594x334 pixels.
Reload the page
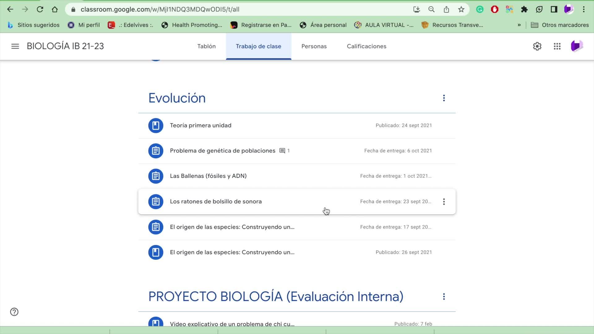(x=40, y=9)
